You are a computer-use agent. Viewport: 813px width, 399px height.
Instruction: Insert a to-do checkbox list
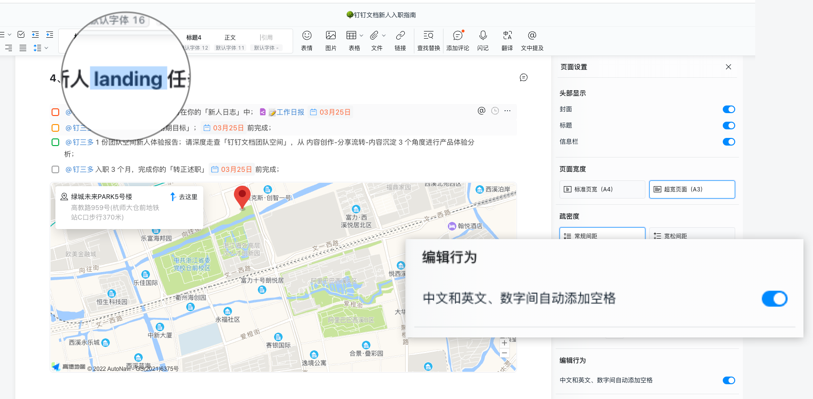(x=21, y=34)
